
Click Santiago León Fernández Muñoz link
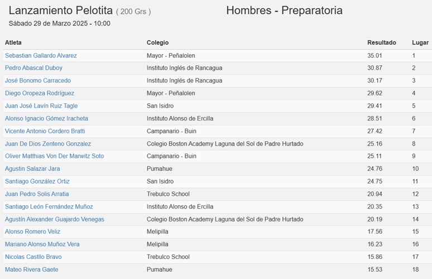(49, 207)
